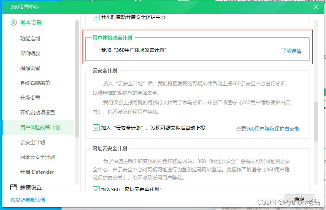This screenshot has width=326, height=210.
Task: Select 功能定制 in the sidebar
Action: (x=30, y=38)
